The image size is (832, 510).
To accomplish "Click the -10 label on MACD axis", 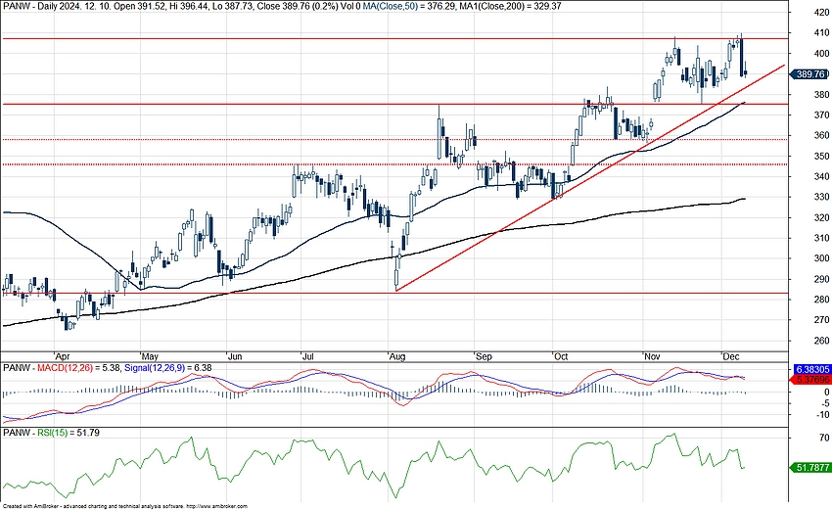I will (822, 415).
